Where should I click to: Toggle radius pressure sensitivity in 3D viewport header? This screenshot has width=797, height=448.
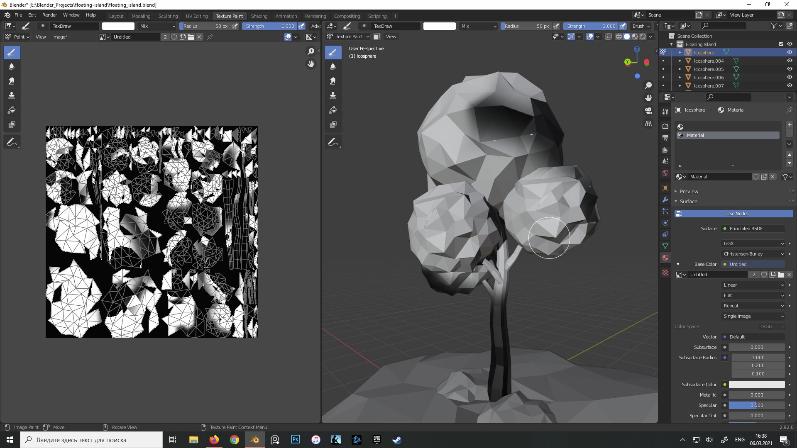coord(557,26)
